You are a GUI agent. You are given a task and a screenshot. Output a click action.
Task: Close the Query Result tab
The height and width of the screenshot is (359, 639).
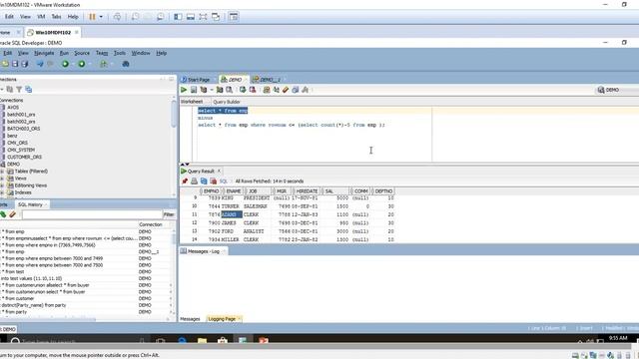pos(219,171)
